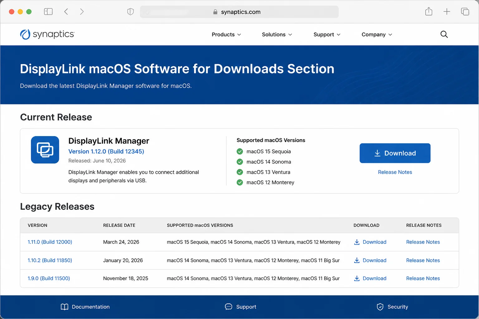Image resolution: width=479 pixels, height=319 pixels.
Task: Click the March 24, 2026 date cell
Action: click(121, 242)
